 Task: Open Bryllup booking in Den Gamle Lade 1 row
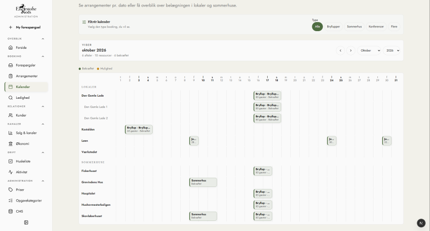(x=267, y=107)
